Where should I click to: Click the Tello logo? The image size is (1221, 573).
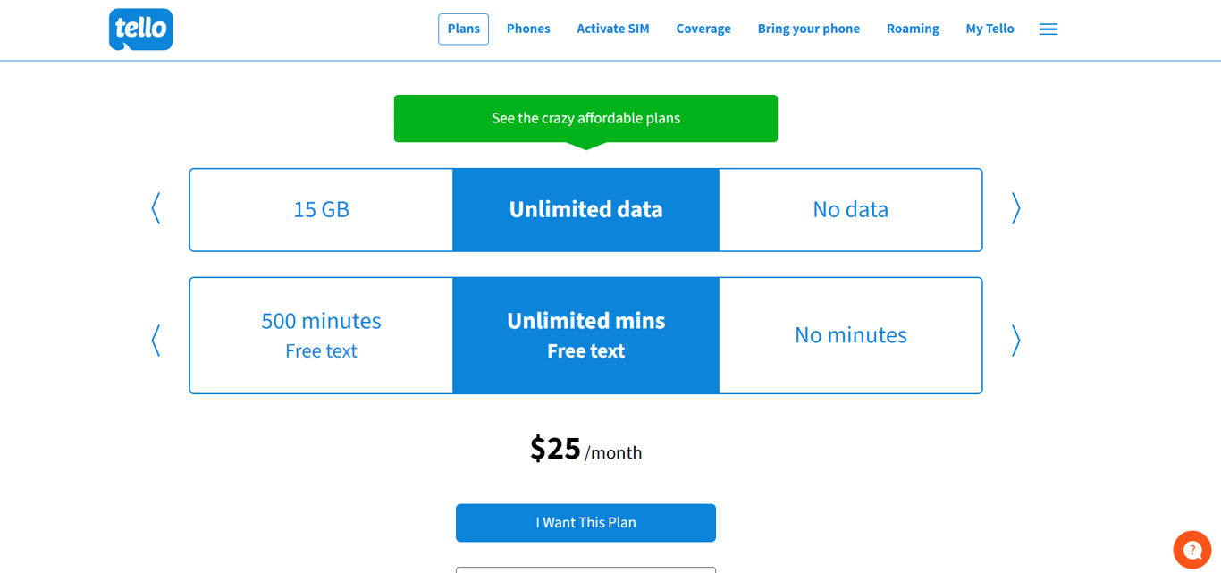point(141,29)
